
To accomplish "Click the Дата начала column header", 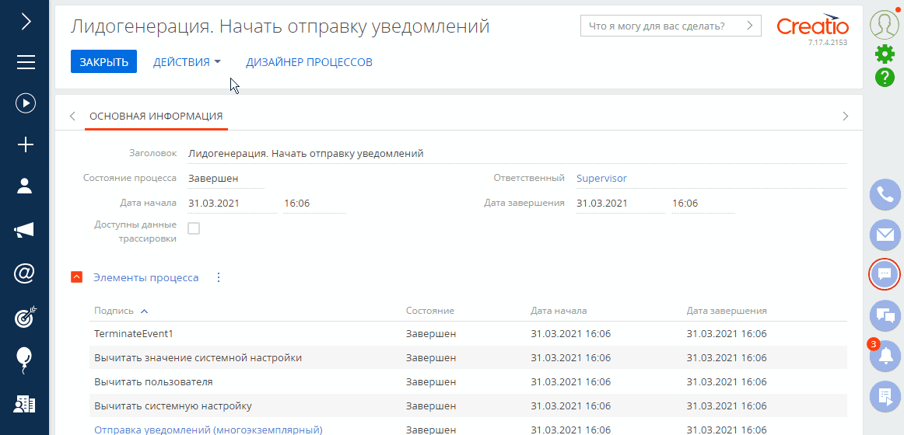I will click(559, 311).
